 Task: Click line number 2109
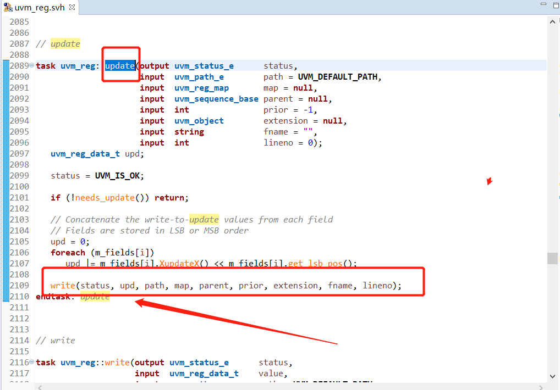[x=19, y=286]
